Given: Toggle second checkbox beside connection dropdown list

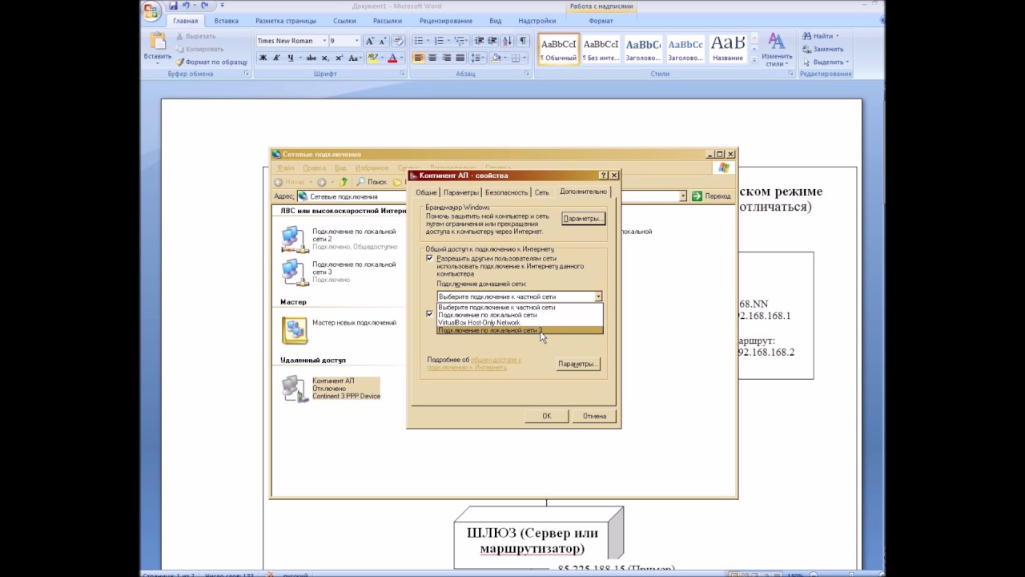Looking at the screenshot, I should 430,314.
